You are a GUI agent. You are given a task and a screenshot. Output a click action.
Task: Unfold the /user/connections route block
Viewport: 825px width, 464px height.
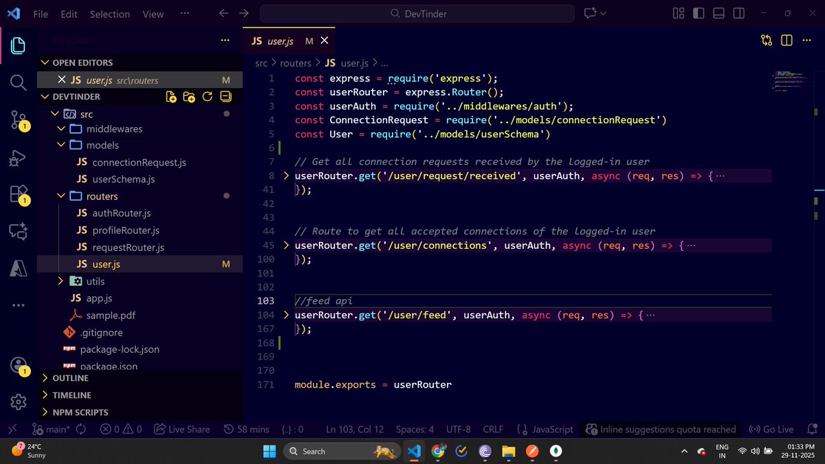tap(287, 245)
